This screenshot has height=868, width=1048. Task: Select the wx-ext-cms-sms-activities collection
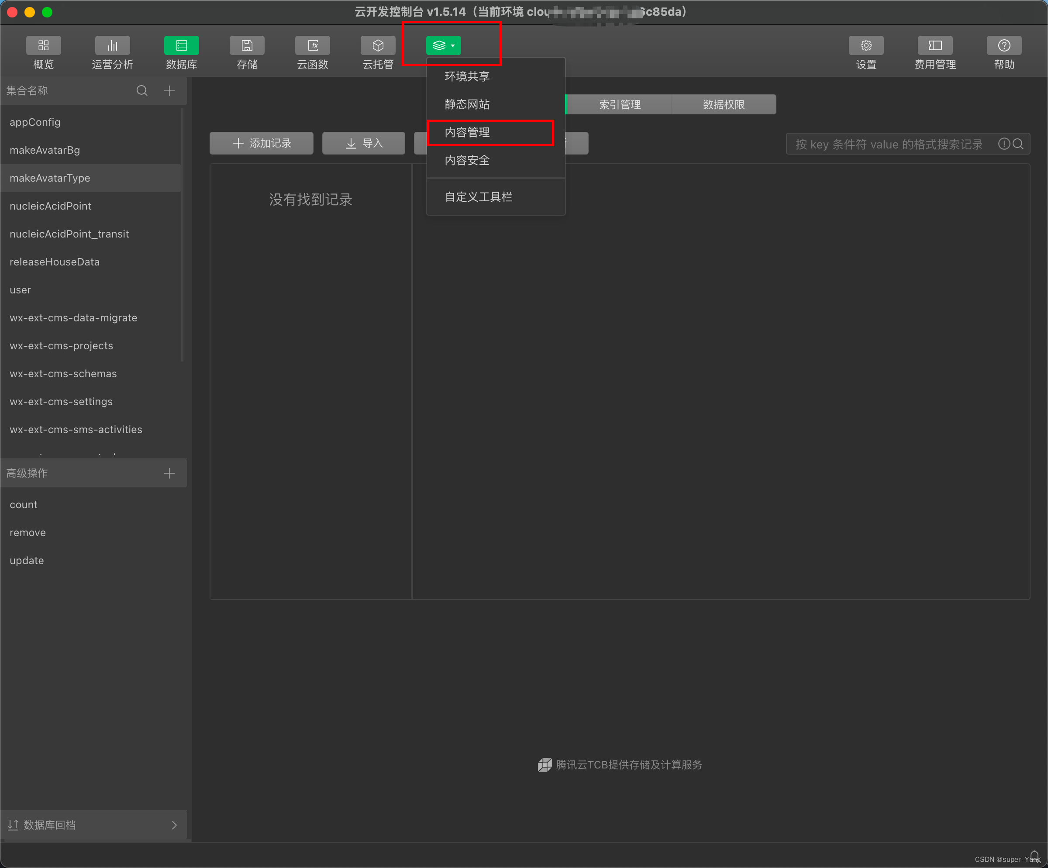pos(90,430)
